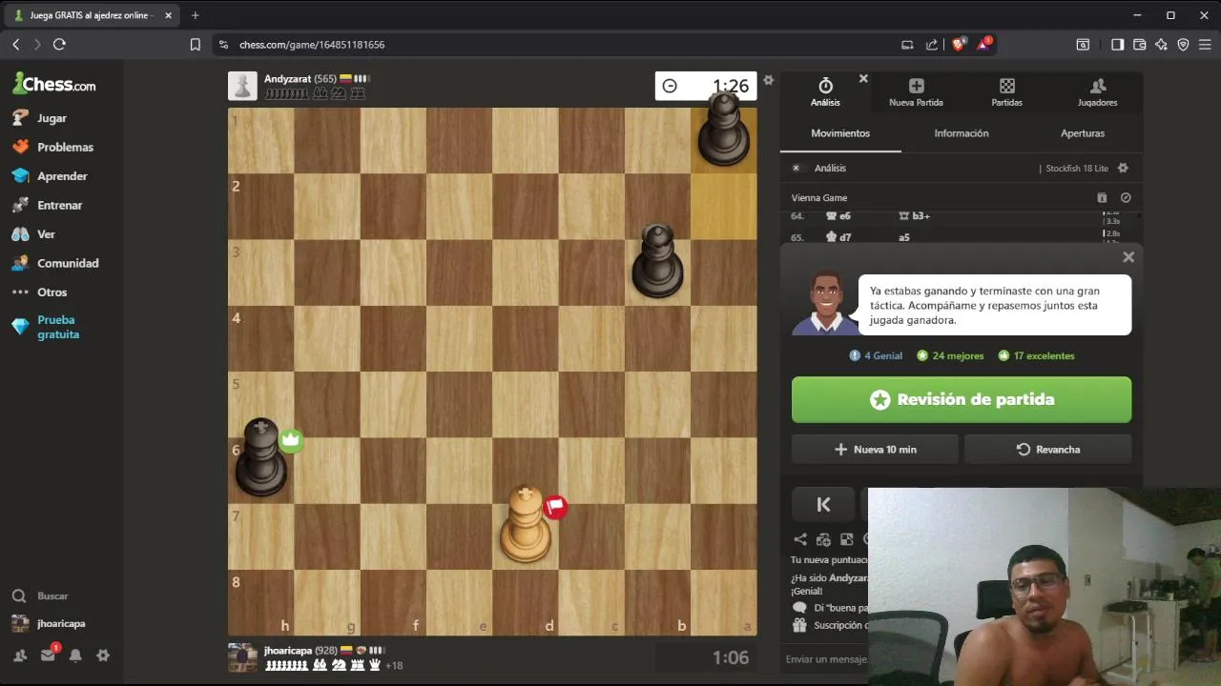Click the Nueva 10 min button
This screenshot has height=686, width=1221.
[875, 450]
